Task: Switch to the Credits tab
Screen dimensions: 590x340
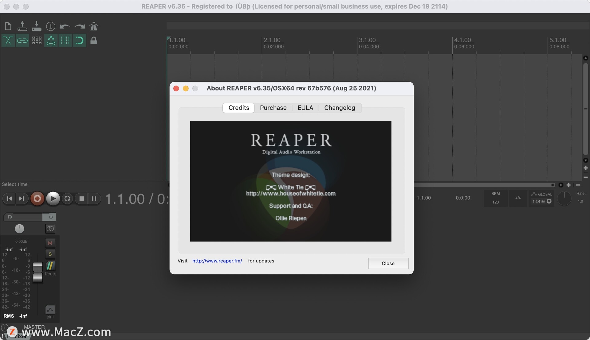Action: (x=239, y=108)
